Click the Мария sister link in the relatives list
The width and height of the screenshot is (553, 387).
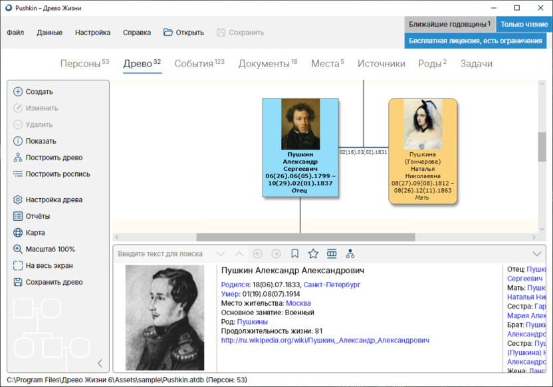(526, 315)
